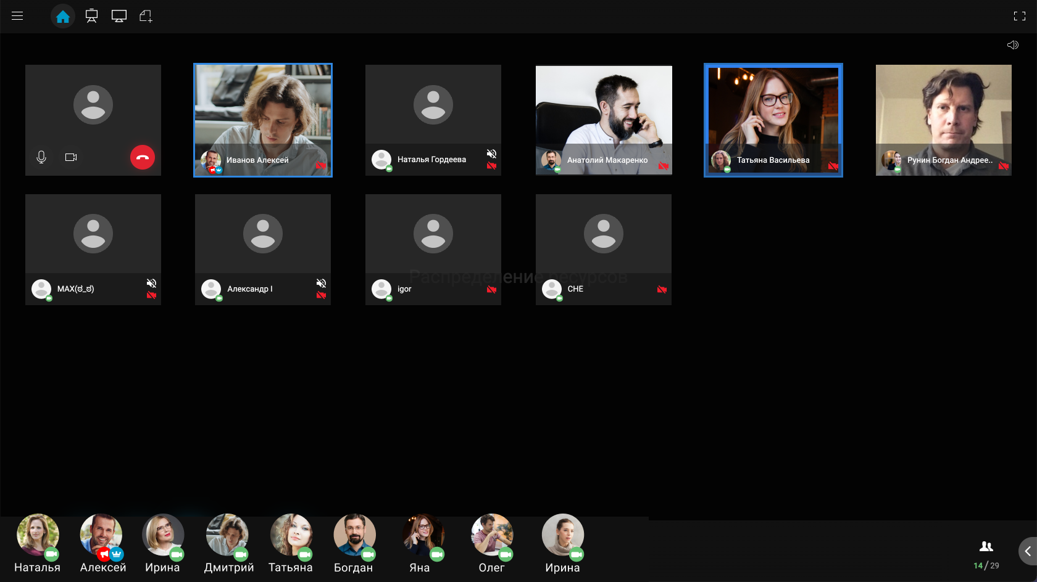
Task: Click Иванов Алексей video tile
Action: 263,111
